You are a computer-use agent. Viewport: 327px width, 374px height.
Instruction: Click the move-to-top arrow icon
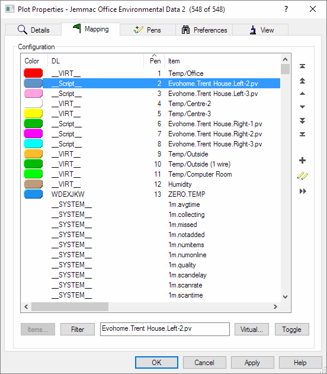coord(302,66)
